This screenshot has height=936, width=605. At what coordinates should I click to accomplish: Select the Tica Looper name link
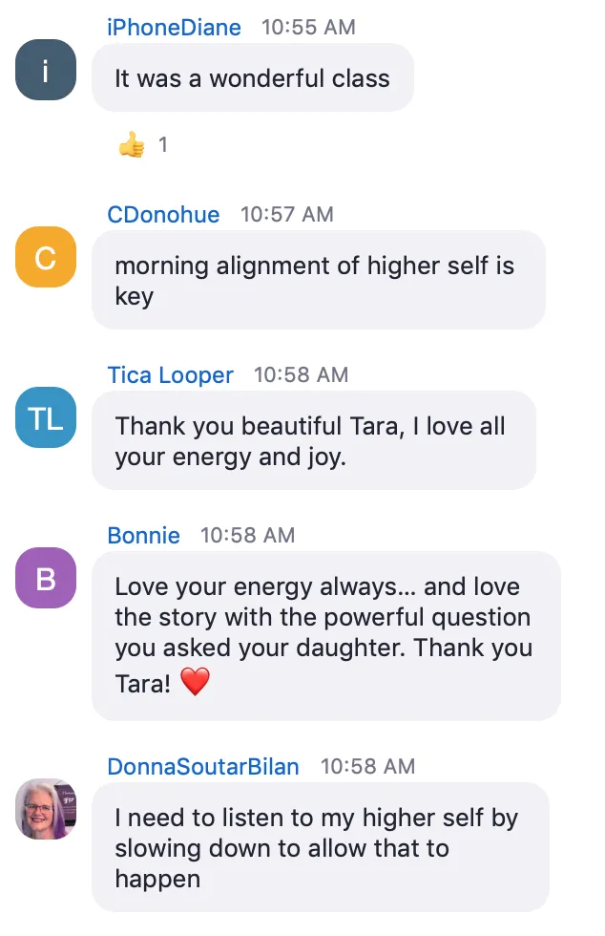coord(170,374)
